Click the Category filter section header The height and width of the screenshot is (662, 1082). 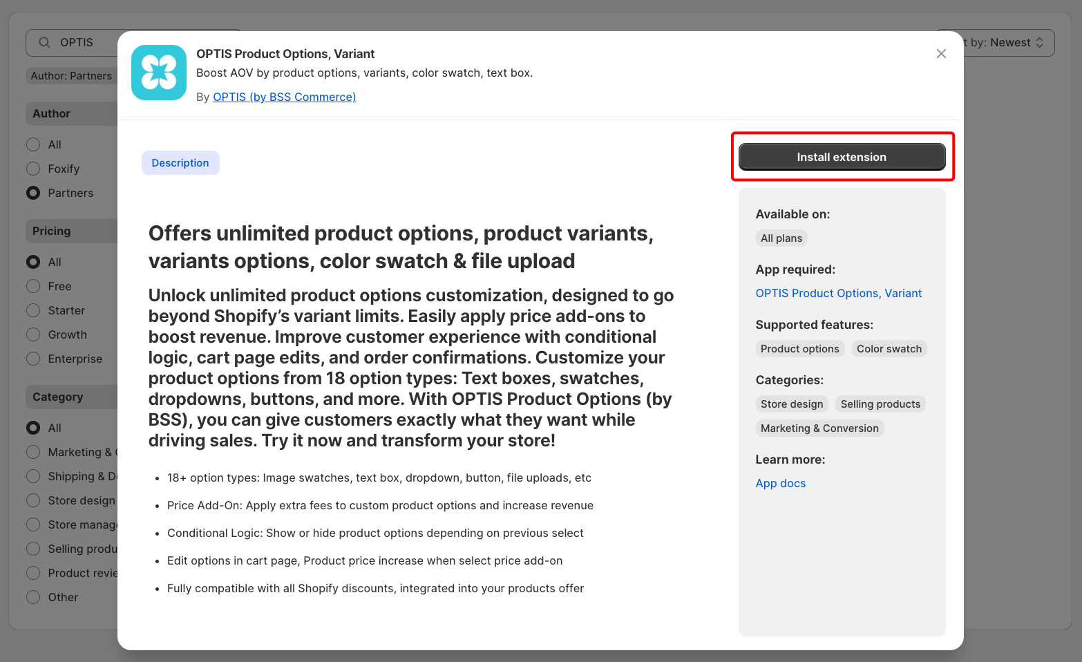click(72, 397)
